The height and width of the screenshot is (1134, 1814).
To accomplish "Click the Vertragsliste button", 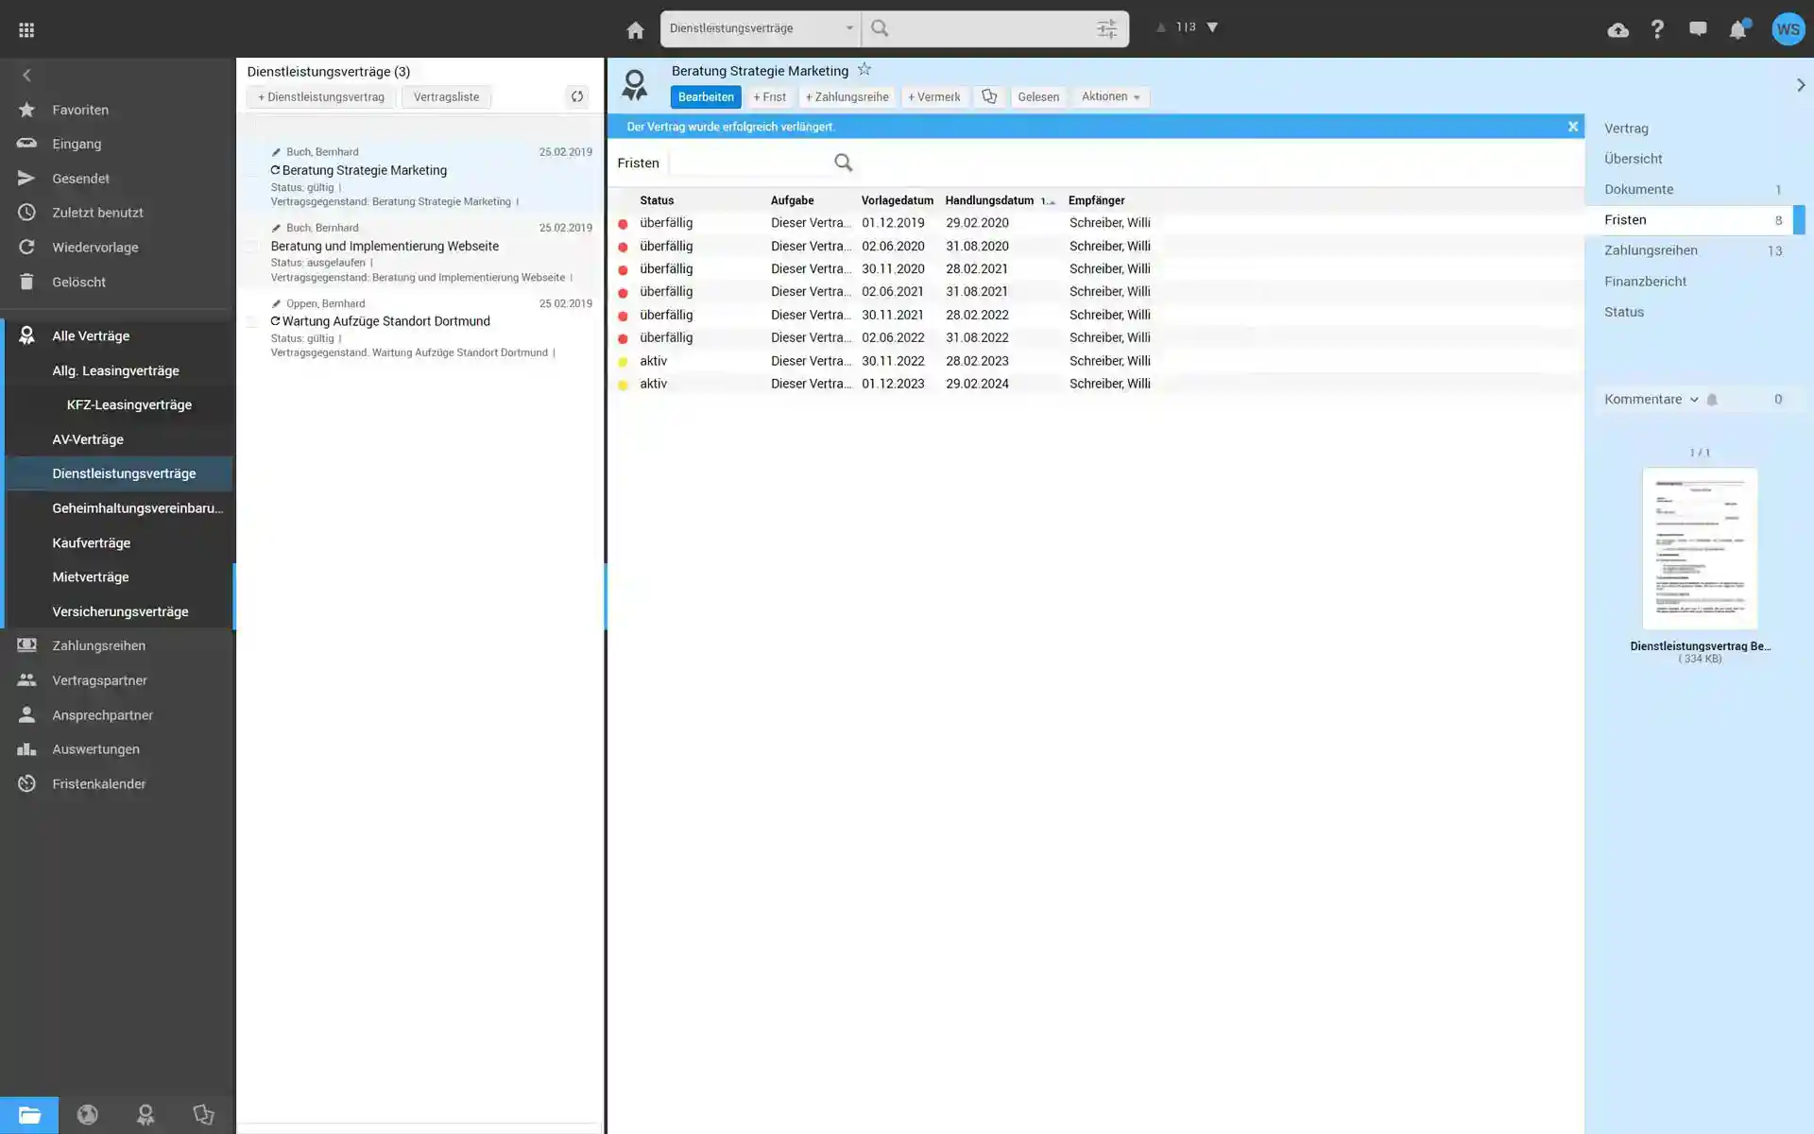I will pyautogui.click(x=446, y=97).
